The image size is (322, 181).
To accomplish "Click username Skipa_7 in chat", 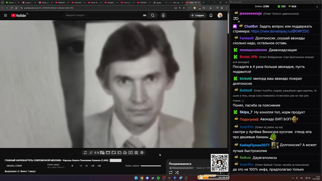I will tap(246, 112).
